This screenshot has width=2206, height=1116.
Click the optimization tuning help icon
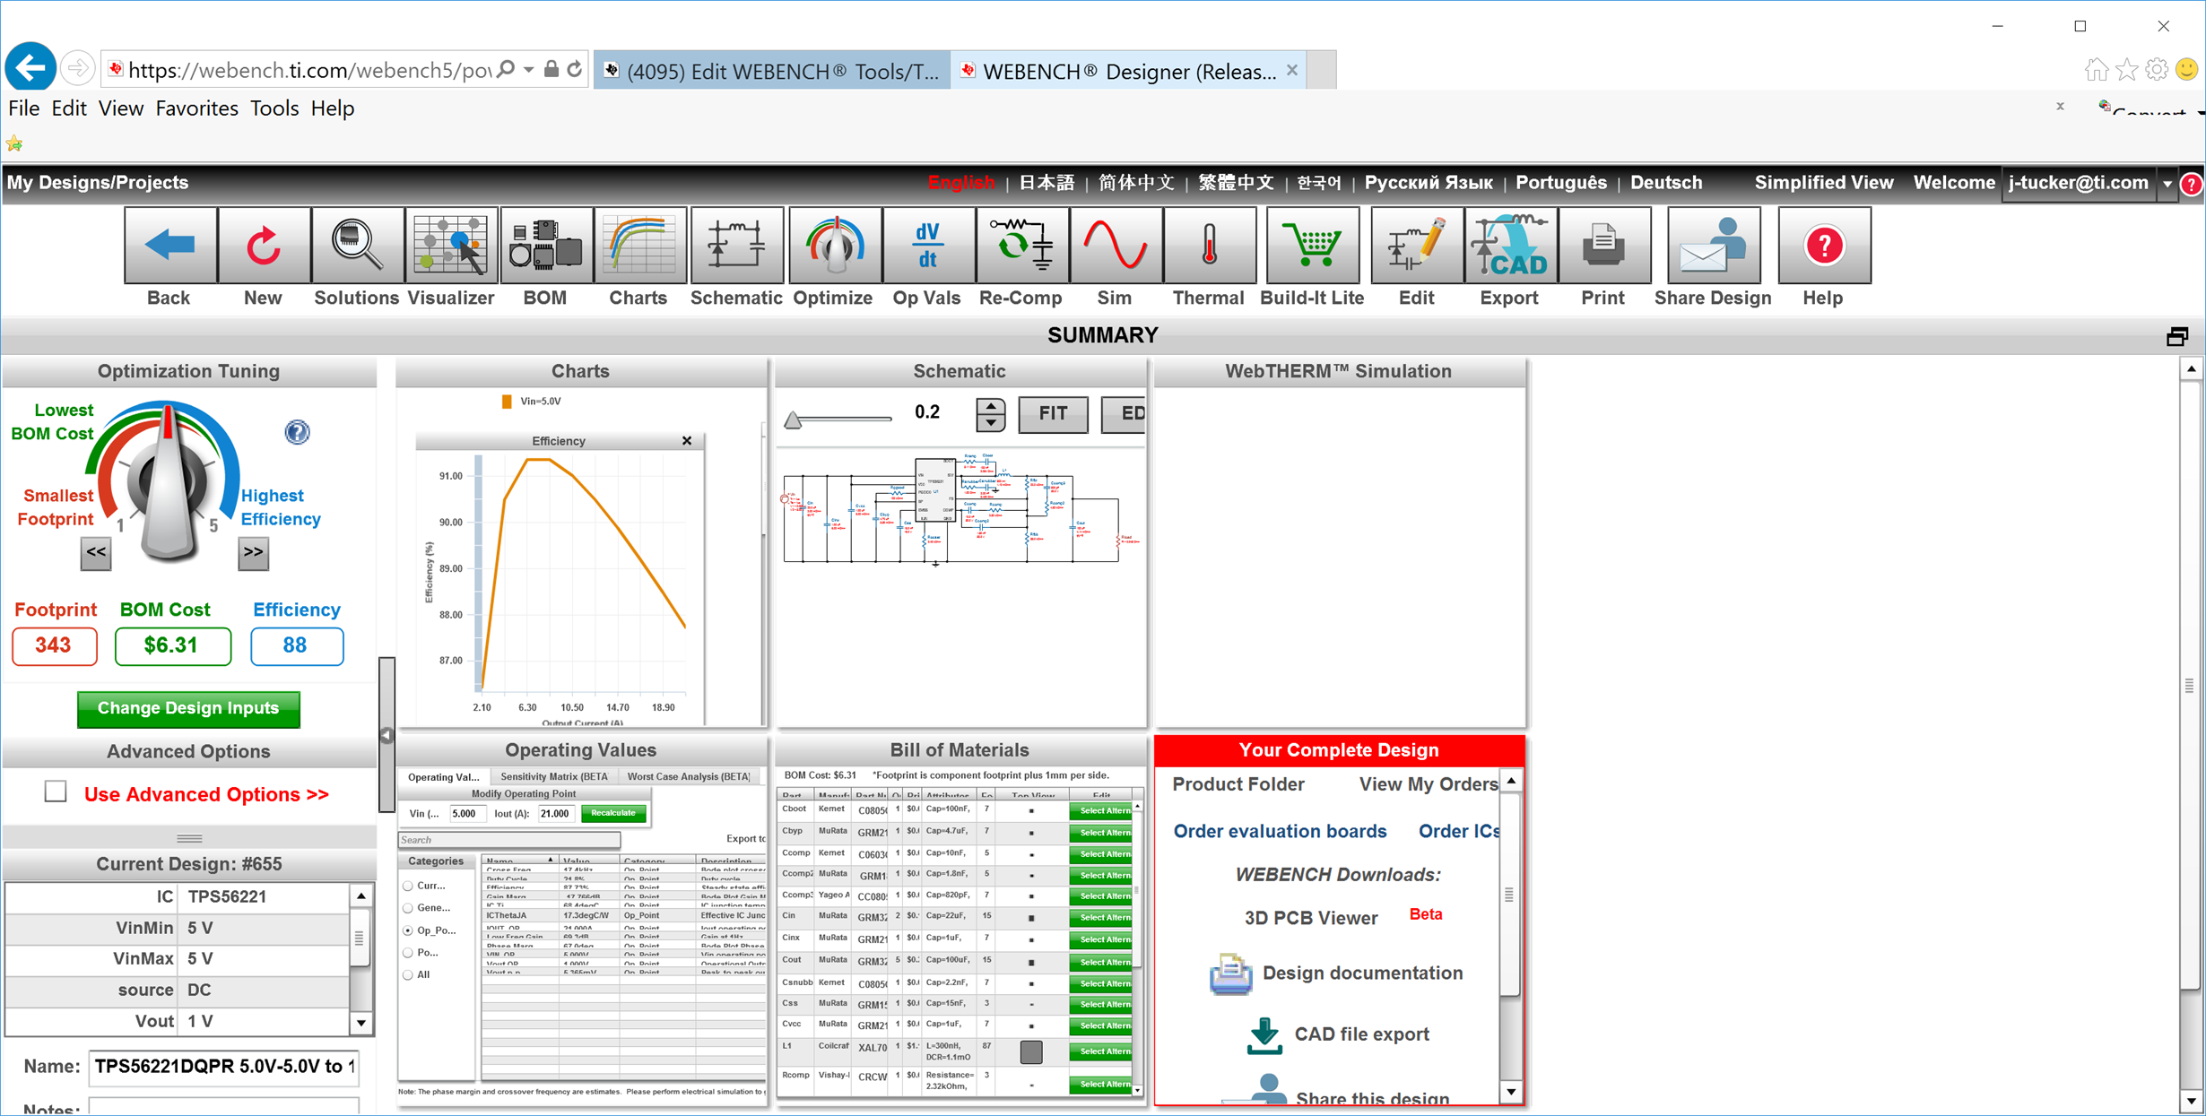point(297,432)
